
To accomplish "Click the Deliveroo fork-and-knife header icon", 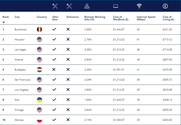I will tap(69, 6).
